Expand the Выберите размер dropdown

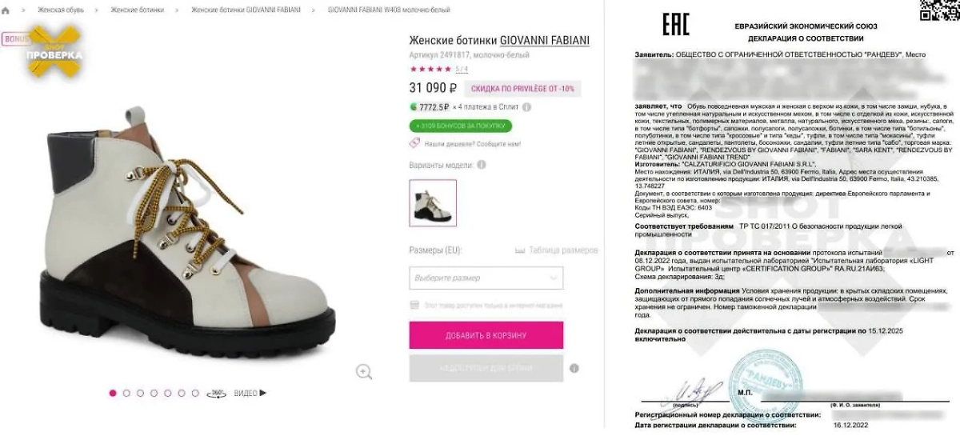486,278
